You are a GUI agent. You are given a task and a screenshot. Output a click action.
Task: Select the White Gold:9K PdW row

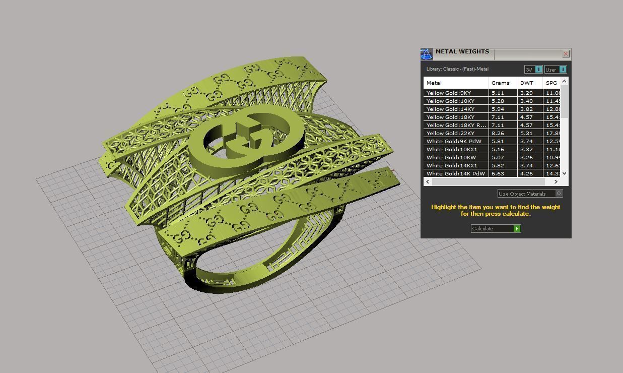click(492, 141)
